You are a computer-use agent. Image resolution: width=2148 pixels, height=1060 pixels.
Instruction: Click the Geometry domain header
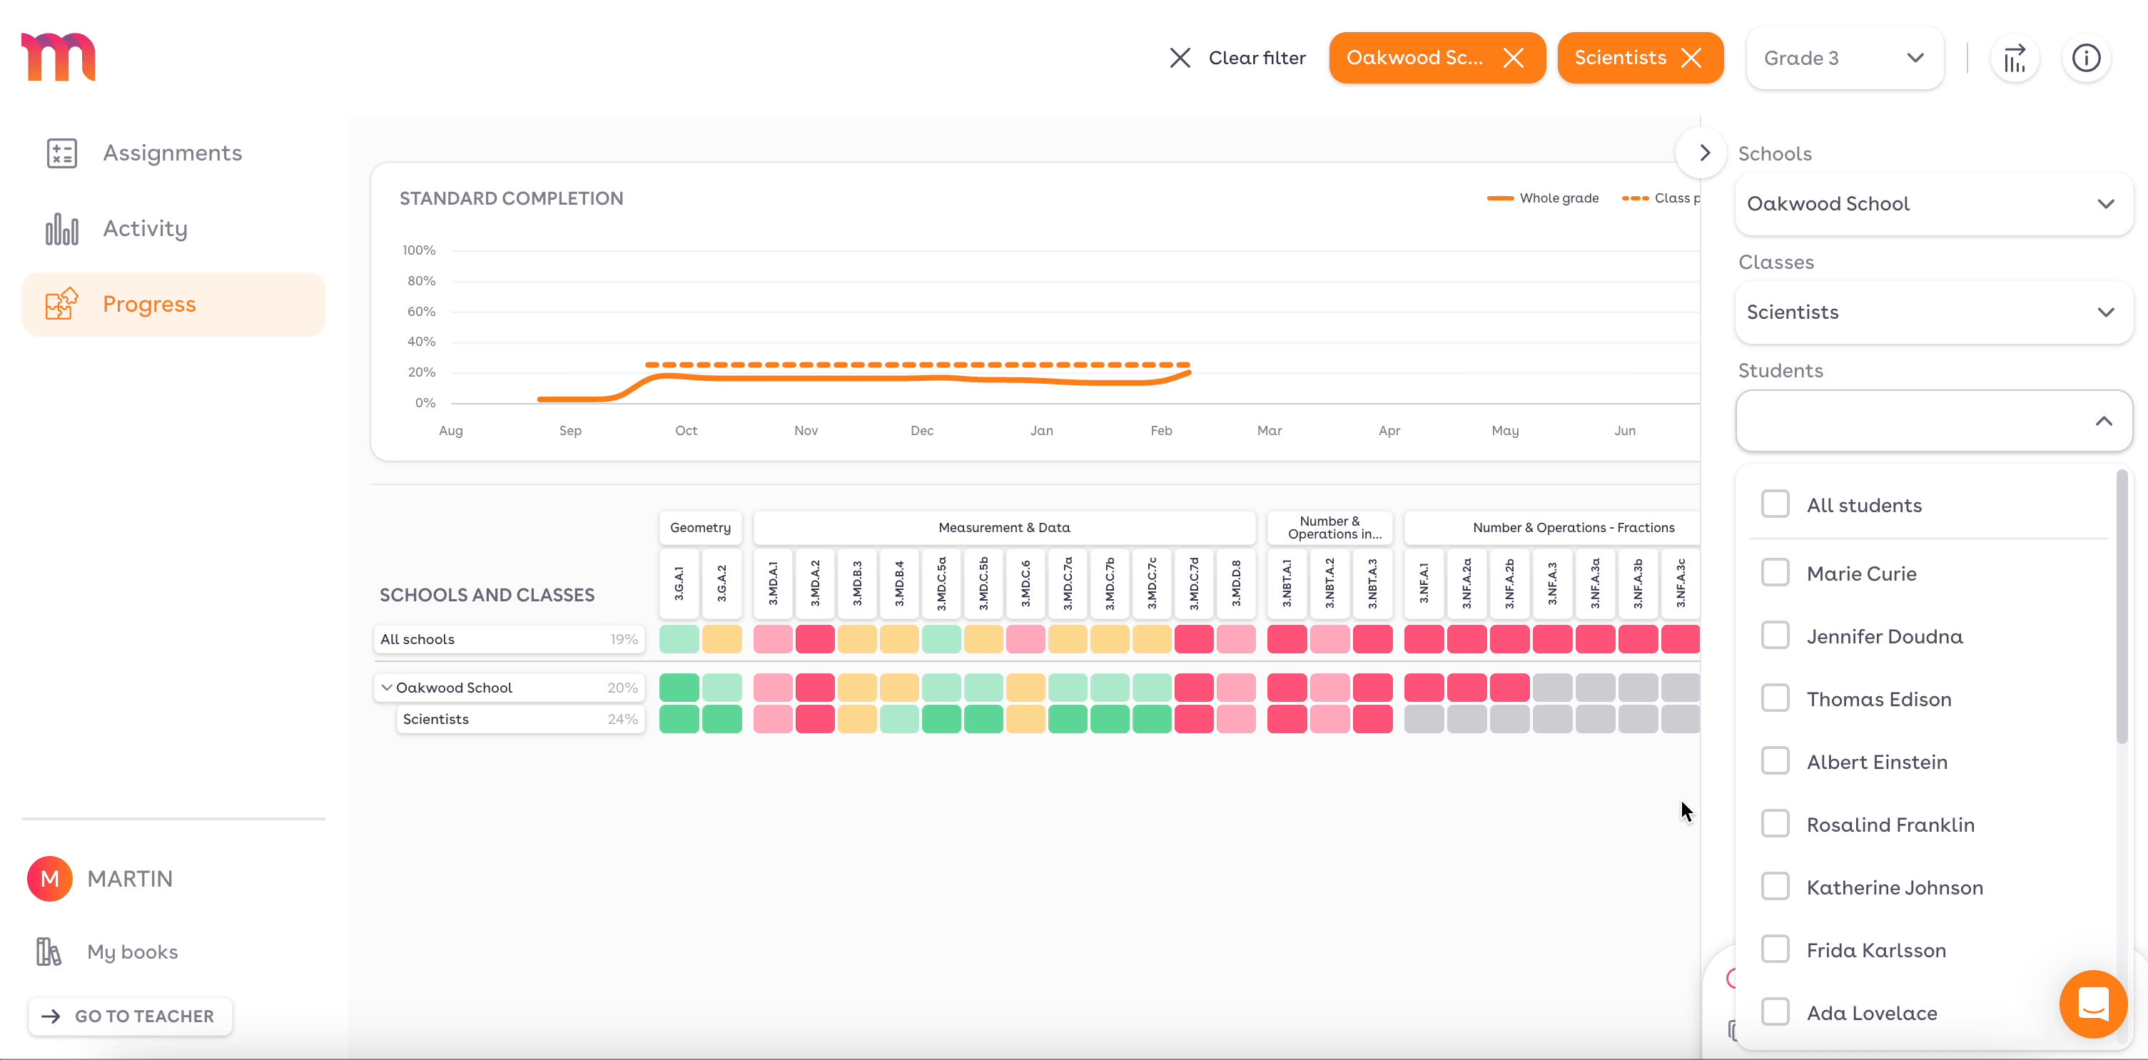(701, 527)
